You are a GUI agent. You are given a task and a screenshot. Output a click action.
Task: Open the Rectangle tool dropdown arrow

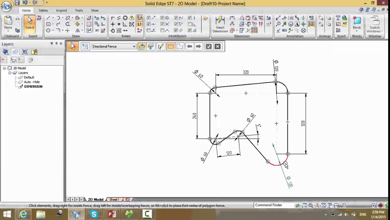click(x=53, y=24)
